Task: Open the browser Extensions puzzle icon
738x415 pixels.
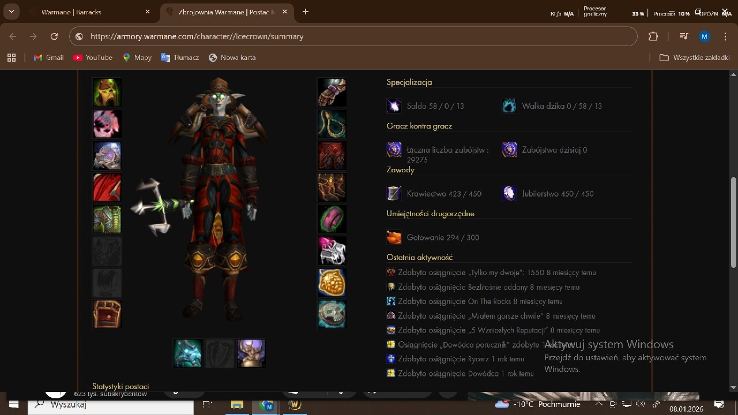Action: point(653,36)
